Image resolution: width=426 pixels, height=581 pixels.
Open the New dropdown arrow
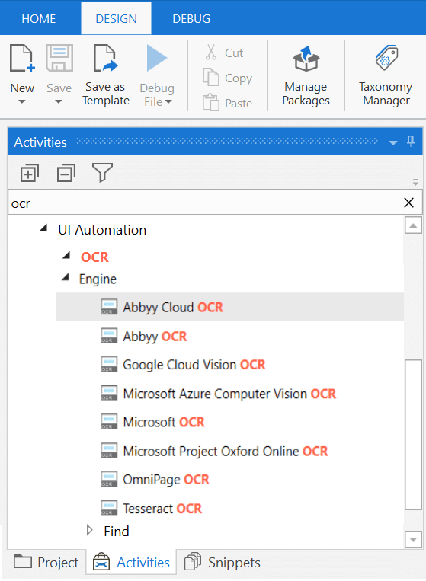[x=22, y=101]
